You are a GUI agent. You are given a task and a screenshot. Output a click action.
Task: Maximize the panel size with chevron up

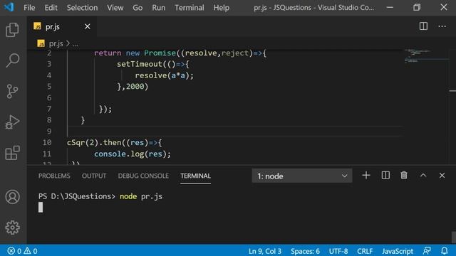(x=423, y=176)
